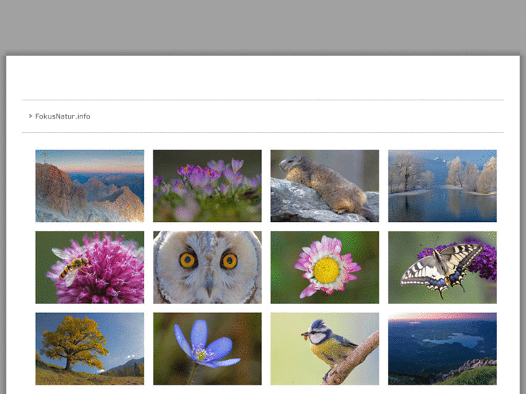Image resolution: width=526 pixels, height=394 pixels.
Task: Open the pink daisy flower thumbnail
Action: point(325,267)
